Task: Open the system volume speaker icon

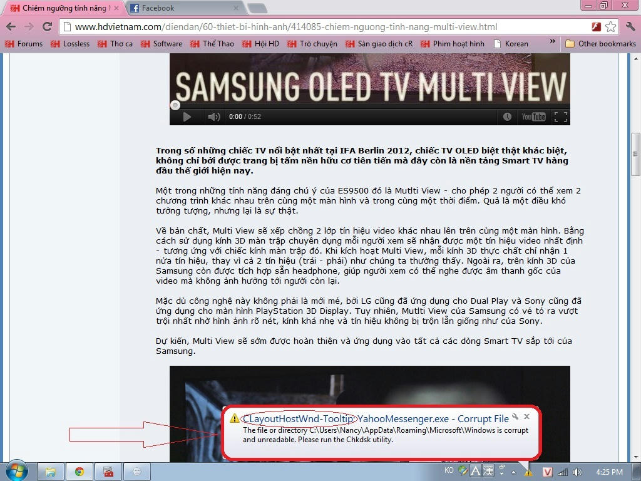Action: 577,472
